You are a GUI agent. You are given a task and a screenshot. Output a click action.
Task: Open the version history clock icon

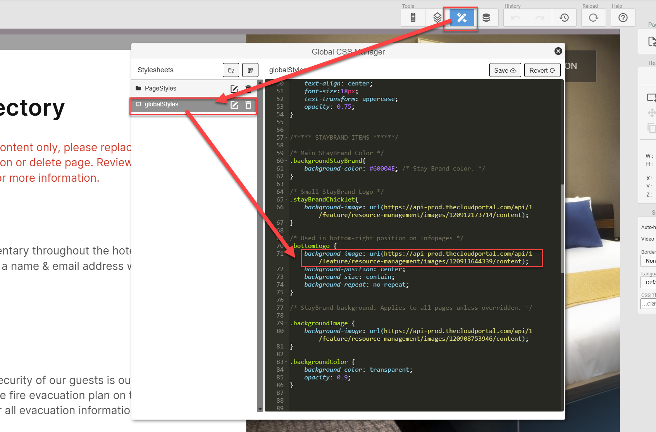(x=564, y=18)
